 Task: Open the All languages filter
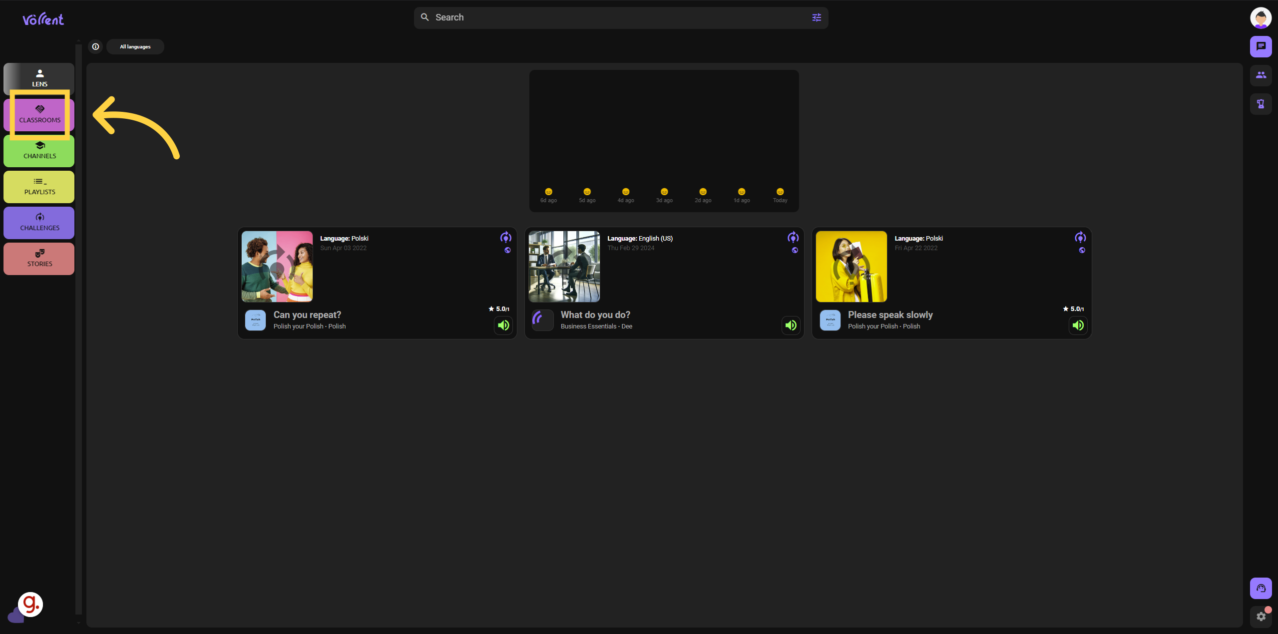tap(135, 46)
